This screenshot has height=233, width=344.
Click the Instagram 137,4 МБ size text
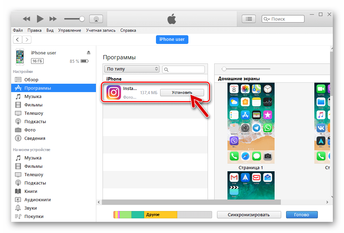149,92
